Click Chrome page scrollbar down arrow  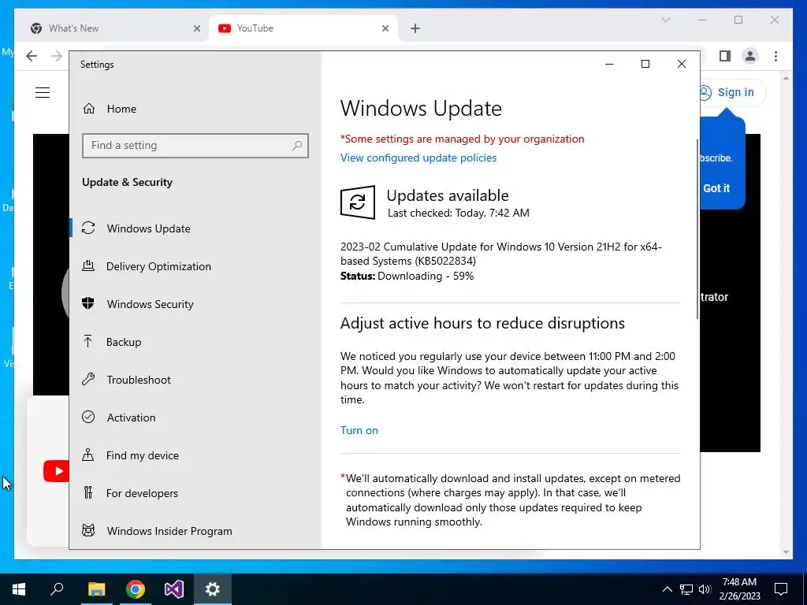point(786,552)
